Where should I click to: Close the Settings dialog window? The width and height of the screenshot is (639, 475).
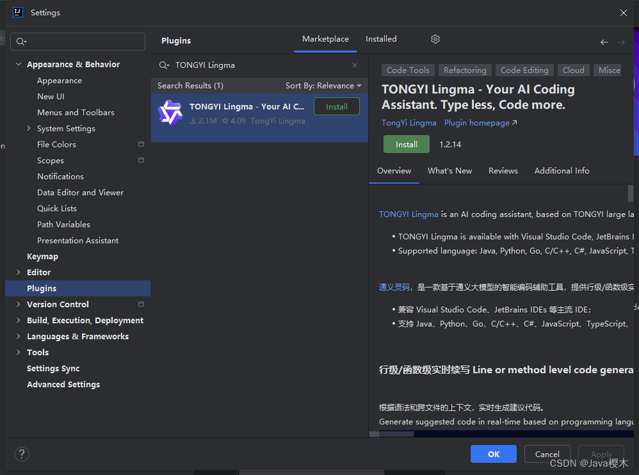[x=624, y=13]
